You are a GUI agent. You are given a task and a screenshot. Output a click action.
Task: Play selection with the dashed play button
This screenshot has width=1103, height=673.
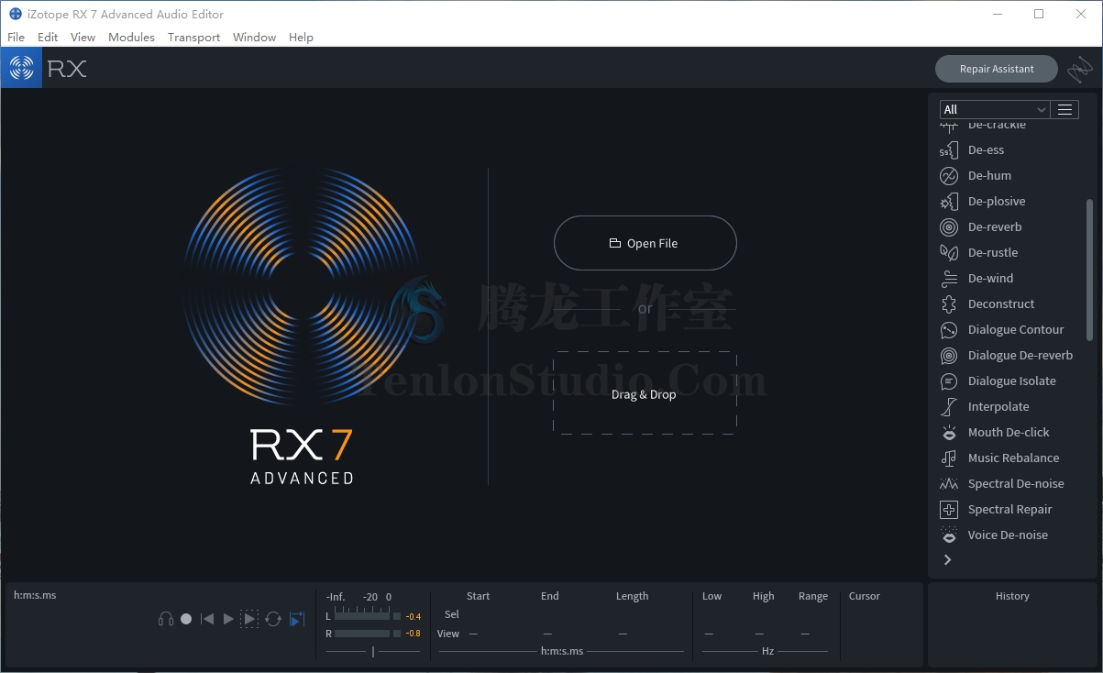249,620
